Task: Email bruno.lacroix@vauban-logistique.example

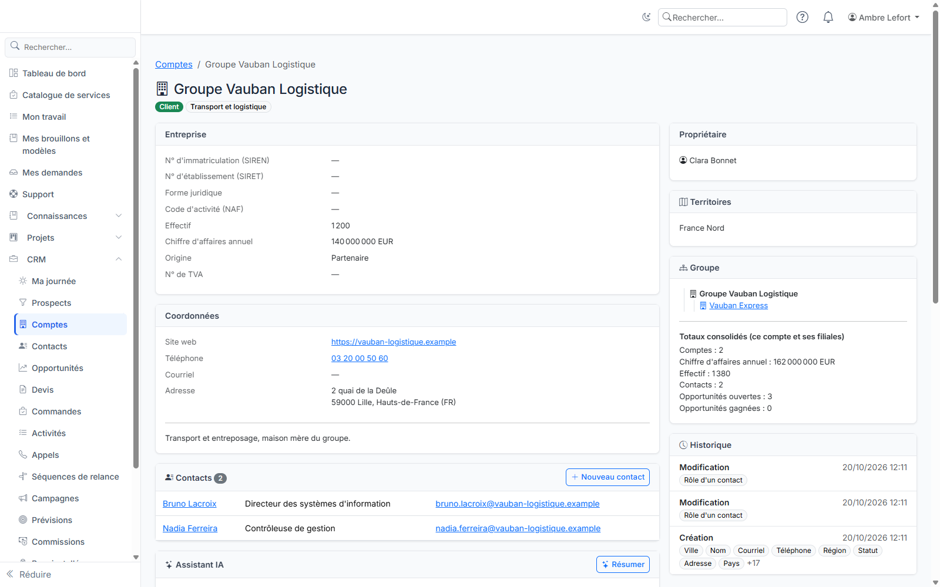Action: [518, 504]
